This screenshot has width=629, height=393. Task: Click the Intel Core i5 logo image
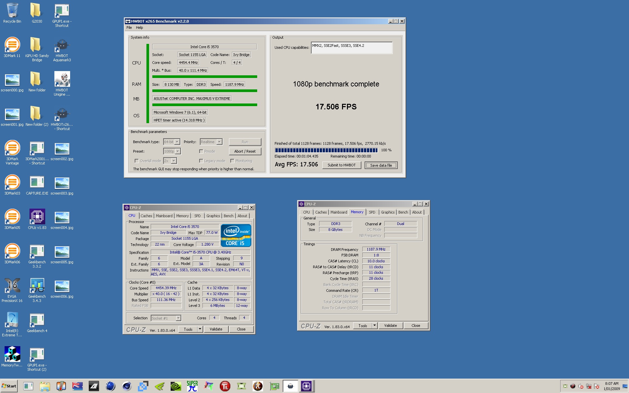click(x=236, y=235)
